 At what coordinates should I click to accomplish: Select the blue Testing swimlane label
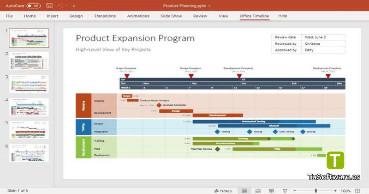(x=83, y=127)
